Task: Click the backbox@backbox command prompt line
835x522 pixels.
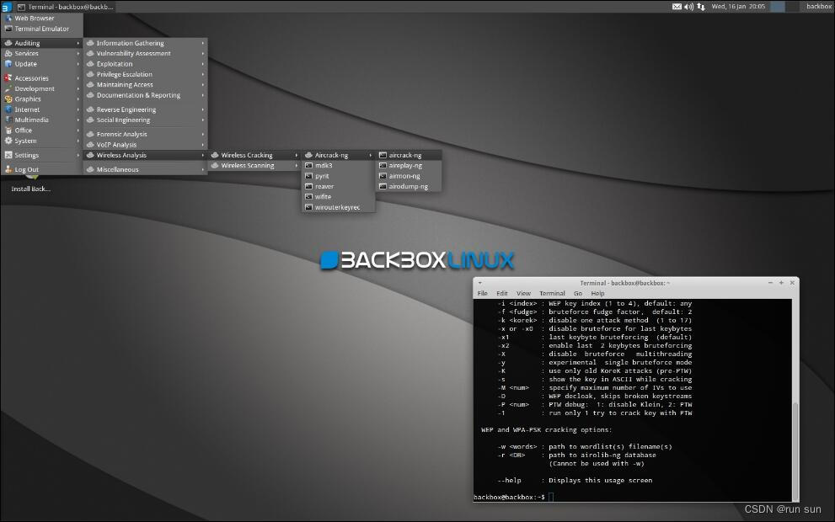Action: pyautogui.click(x=513, y=497)
